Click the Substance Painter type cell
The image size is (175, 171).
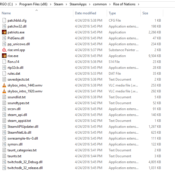coord(124,50)
